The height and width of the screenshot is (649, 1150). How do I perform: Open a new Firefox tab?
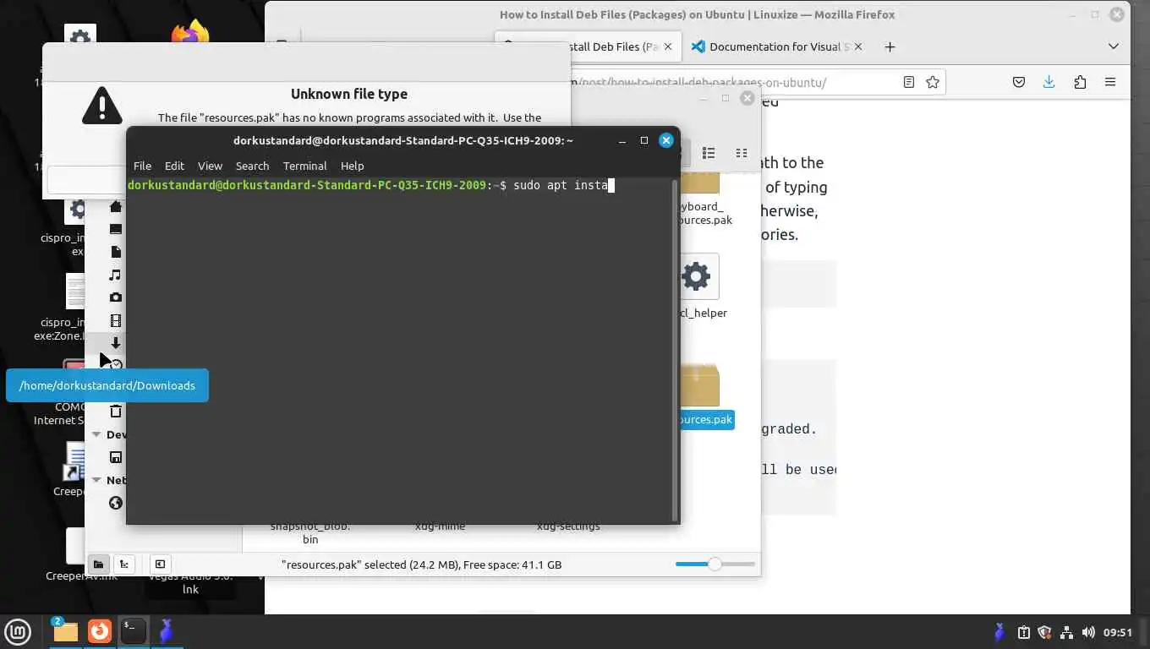point(890,47)
